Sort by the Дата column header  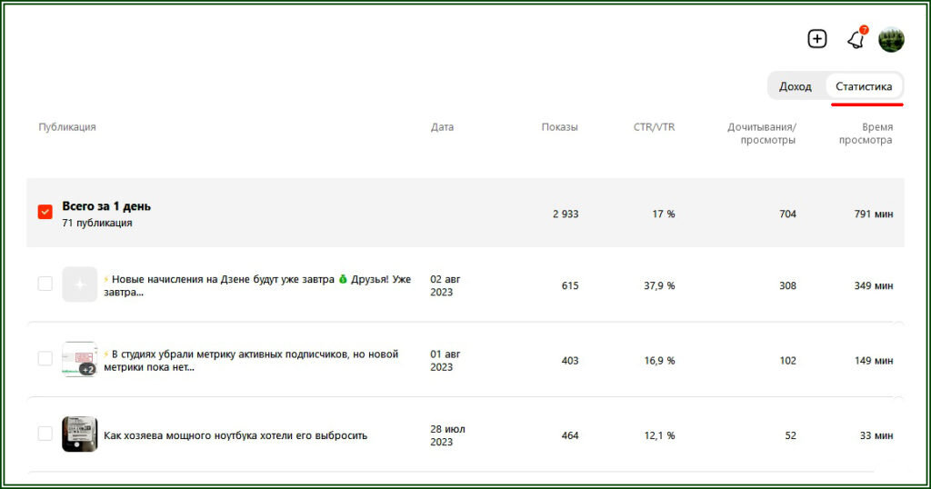click(442, 127)
